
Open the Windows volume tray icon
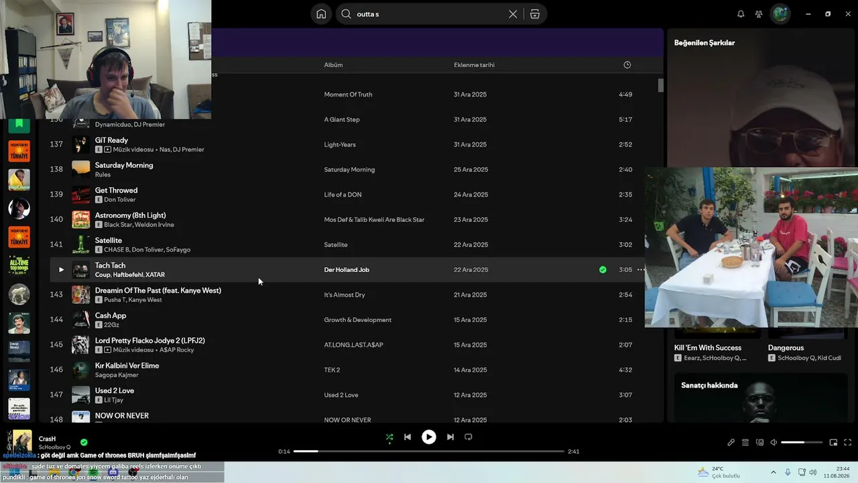pyautogui.click(x=813, y=472)
